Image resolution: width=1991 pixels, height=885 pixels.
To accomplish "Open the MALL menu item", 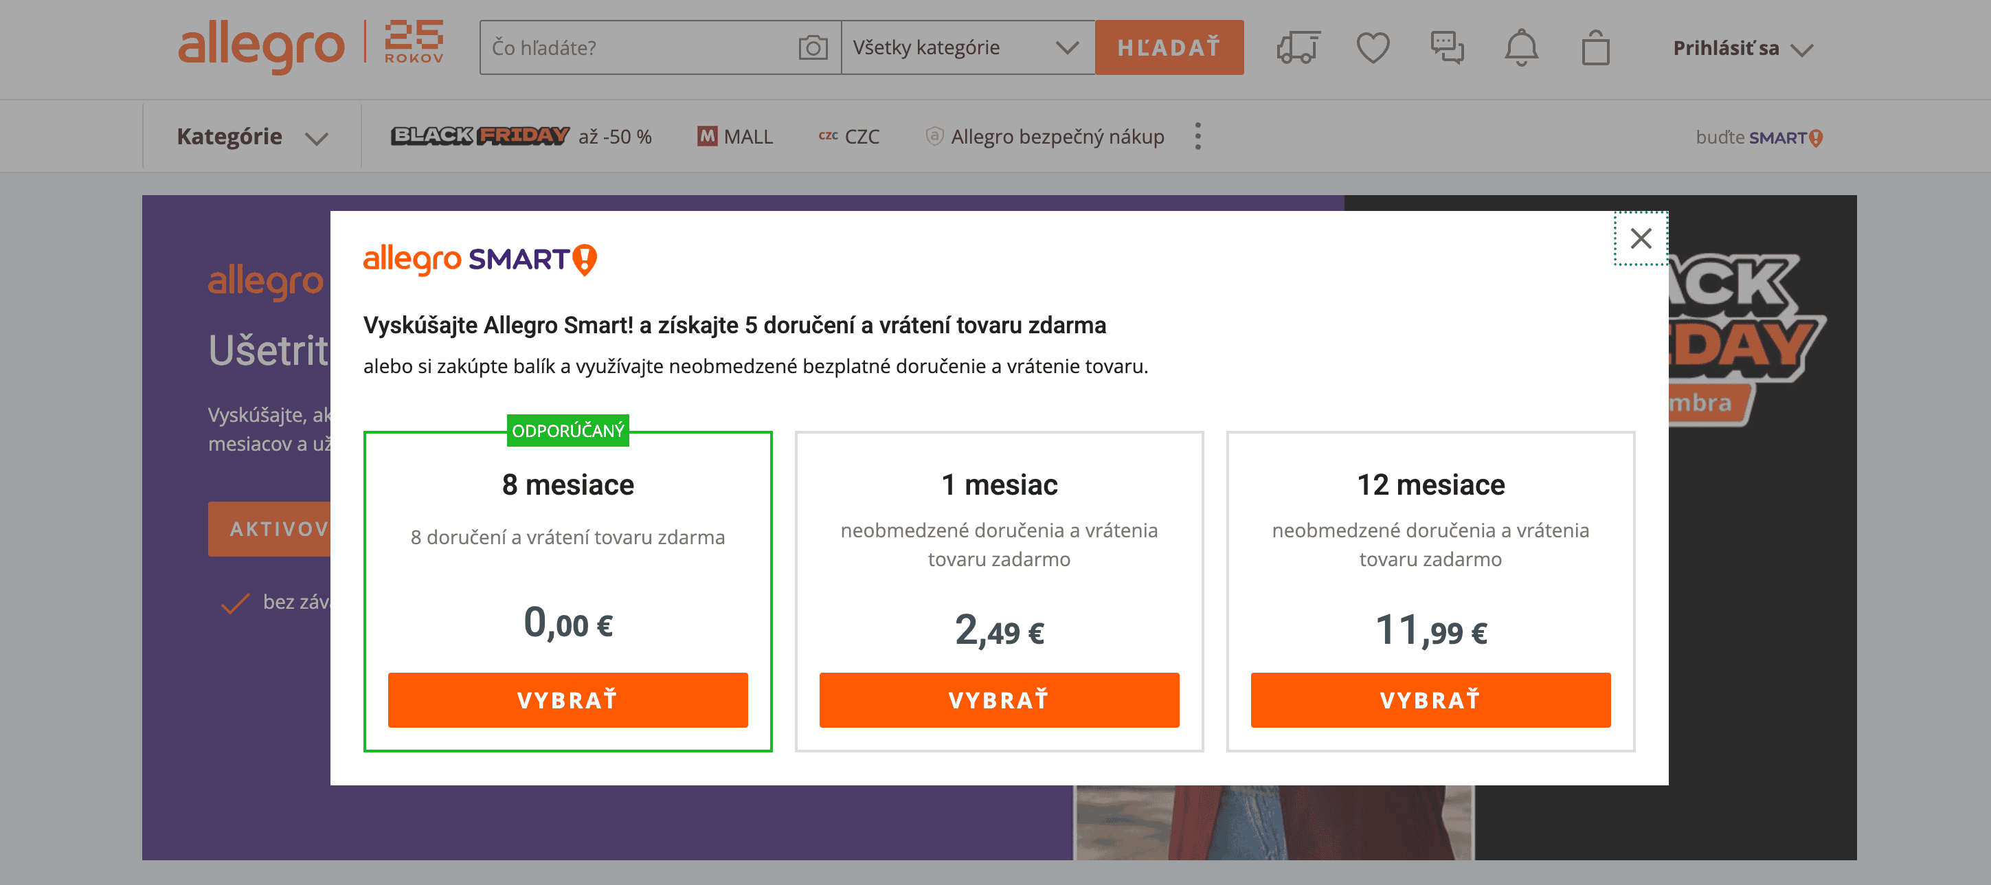I will tap(735, 137).
